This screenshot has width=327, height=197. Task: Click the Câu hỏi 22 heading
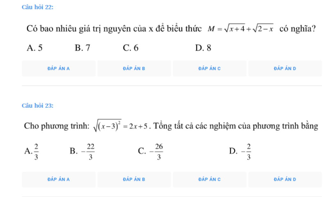click(38, 7)
